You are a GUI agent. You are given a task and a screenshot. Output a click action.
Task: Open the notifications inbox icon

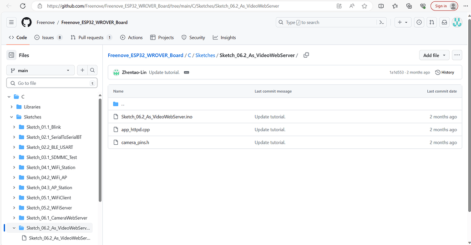coord(444,22)
